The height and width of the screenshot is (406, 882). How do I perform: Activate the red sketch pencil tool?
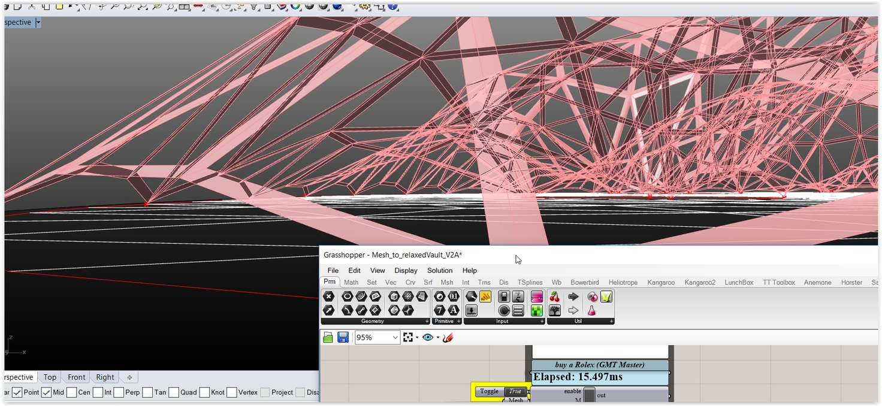(x=448, y=338)
